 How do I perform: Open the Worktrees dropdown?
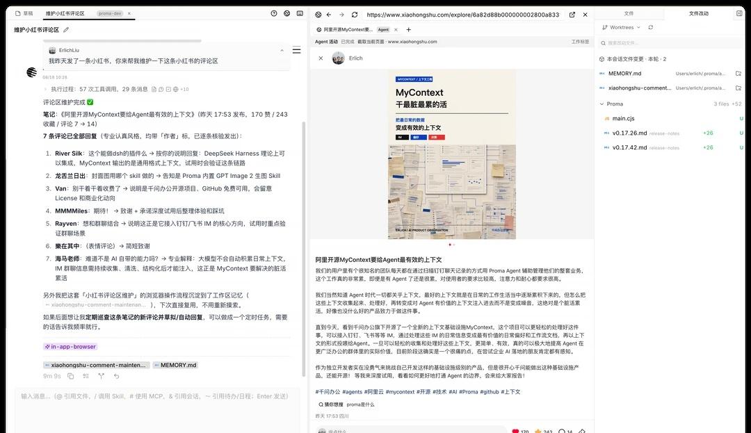pyautogui.click(x=621, y=27)
